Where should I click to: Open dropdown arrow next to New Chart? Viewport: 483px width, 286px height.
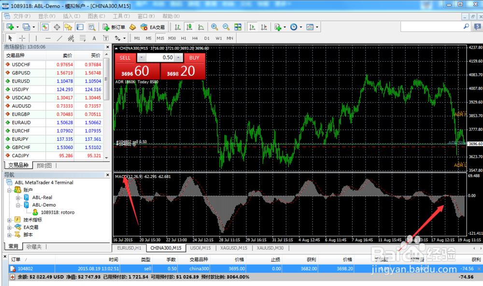pyautogui.click(x=17, y=27)
